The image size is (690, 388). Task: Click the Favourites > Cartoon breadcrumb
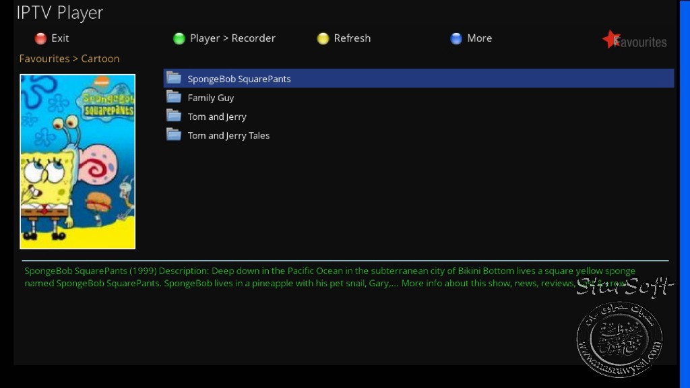coord(69,59)
